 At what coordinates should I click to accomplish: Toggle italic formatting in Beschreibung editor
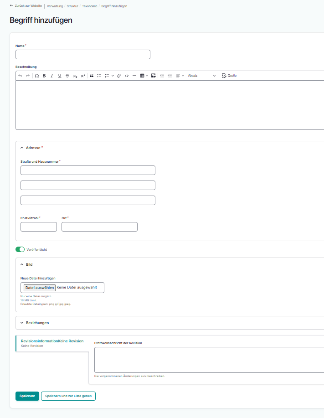point(52,76)
